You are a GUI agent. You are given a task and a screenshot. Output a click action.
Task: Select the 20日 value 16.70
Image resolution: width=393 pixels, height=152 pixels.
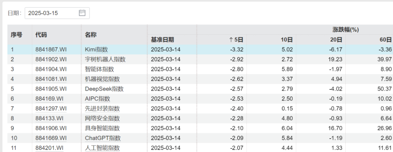pyautogui.click(x=336, y=128)
